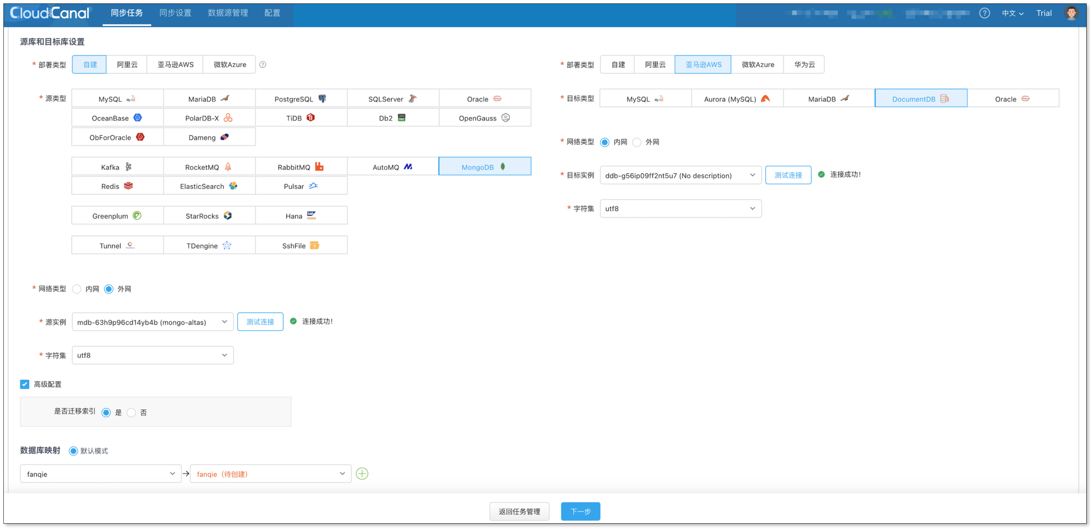Open the 源实例 dropdown
Screen dimensions: 1092x529
coord(153,322)
